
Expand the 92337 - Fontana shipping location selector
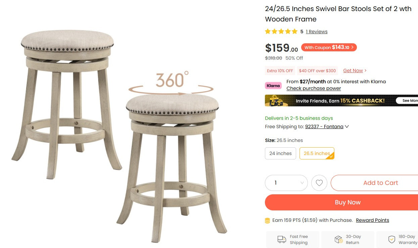point(324,127)
